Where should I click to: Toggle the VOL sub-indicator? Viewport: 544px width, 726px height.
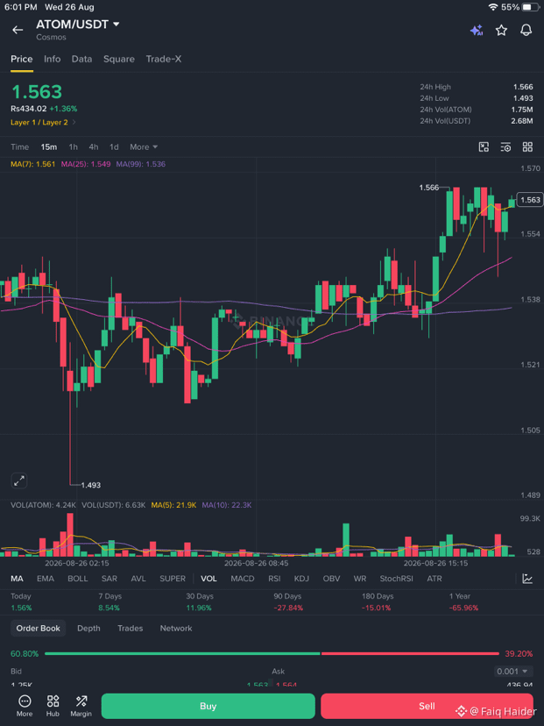[x=208, y=579]
